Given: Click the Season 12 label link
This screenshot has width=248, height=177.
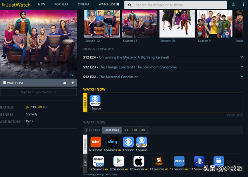Looking at the screenshot, I should (x=93, y=41).
